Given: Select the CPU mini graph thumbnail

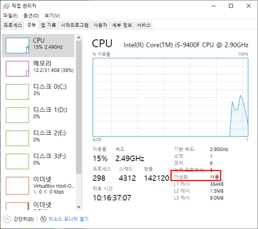Looking at the screenshot, I should click(x=17, y=46).
